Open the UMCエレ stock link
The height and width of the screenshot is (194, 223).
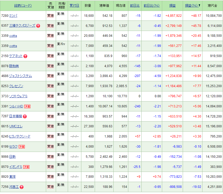(16, 126)
